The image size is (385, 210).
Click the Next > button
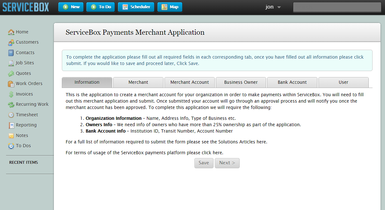[x=227, y=163]
